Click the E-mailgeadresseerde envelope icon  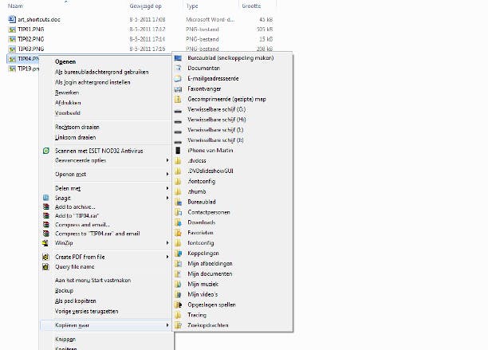[178, 79]
